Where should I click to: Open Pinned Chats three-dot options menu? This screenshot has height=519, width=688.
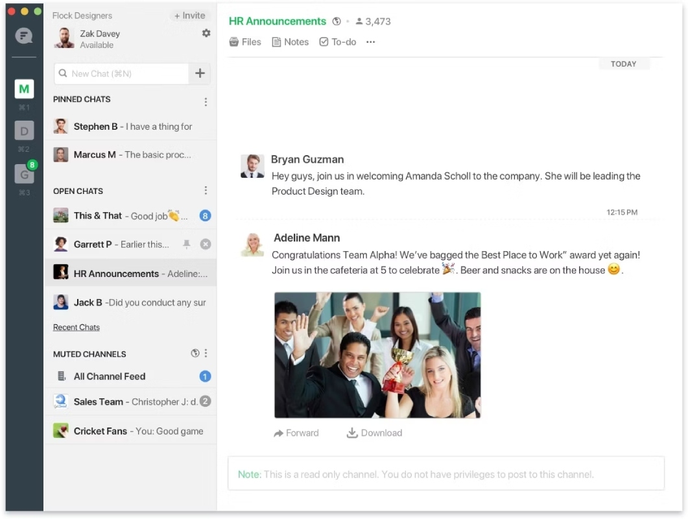tap(206, 102)
